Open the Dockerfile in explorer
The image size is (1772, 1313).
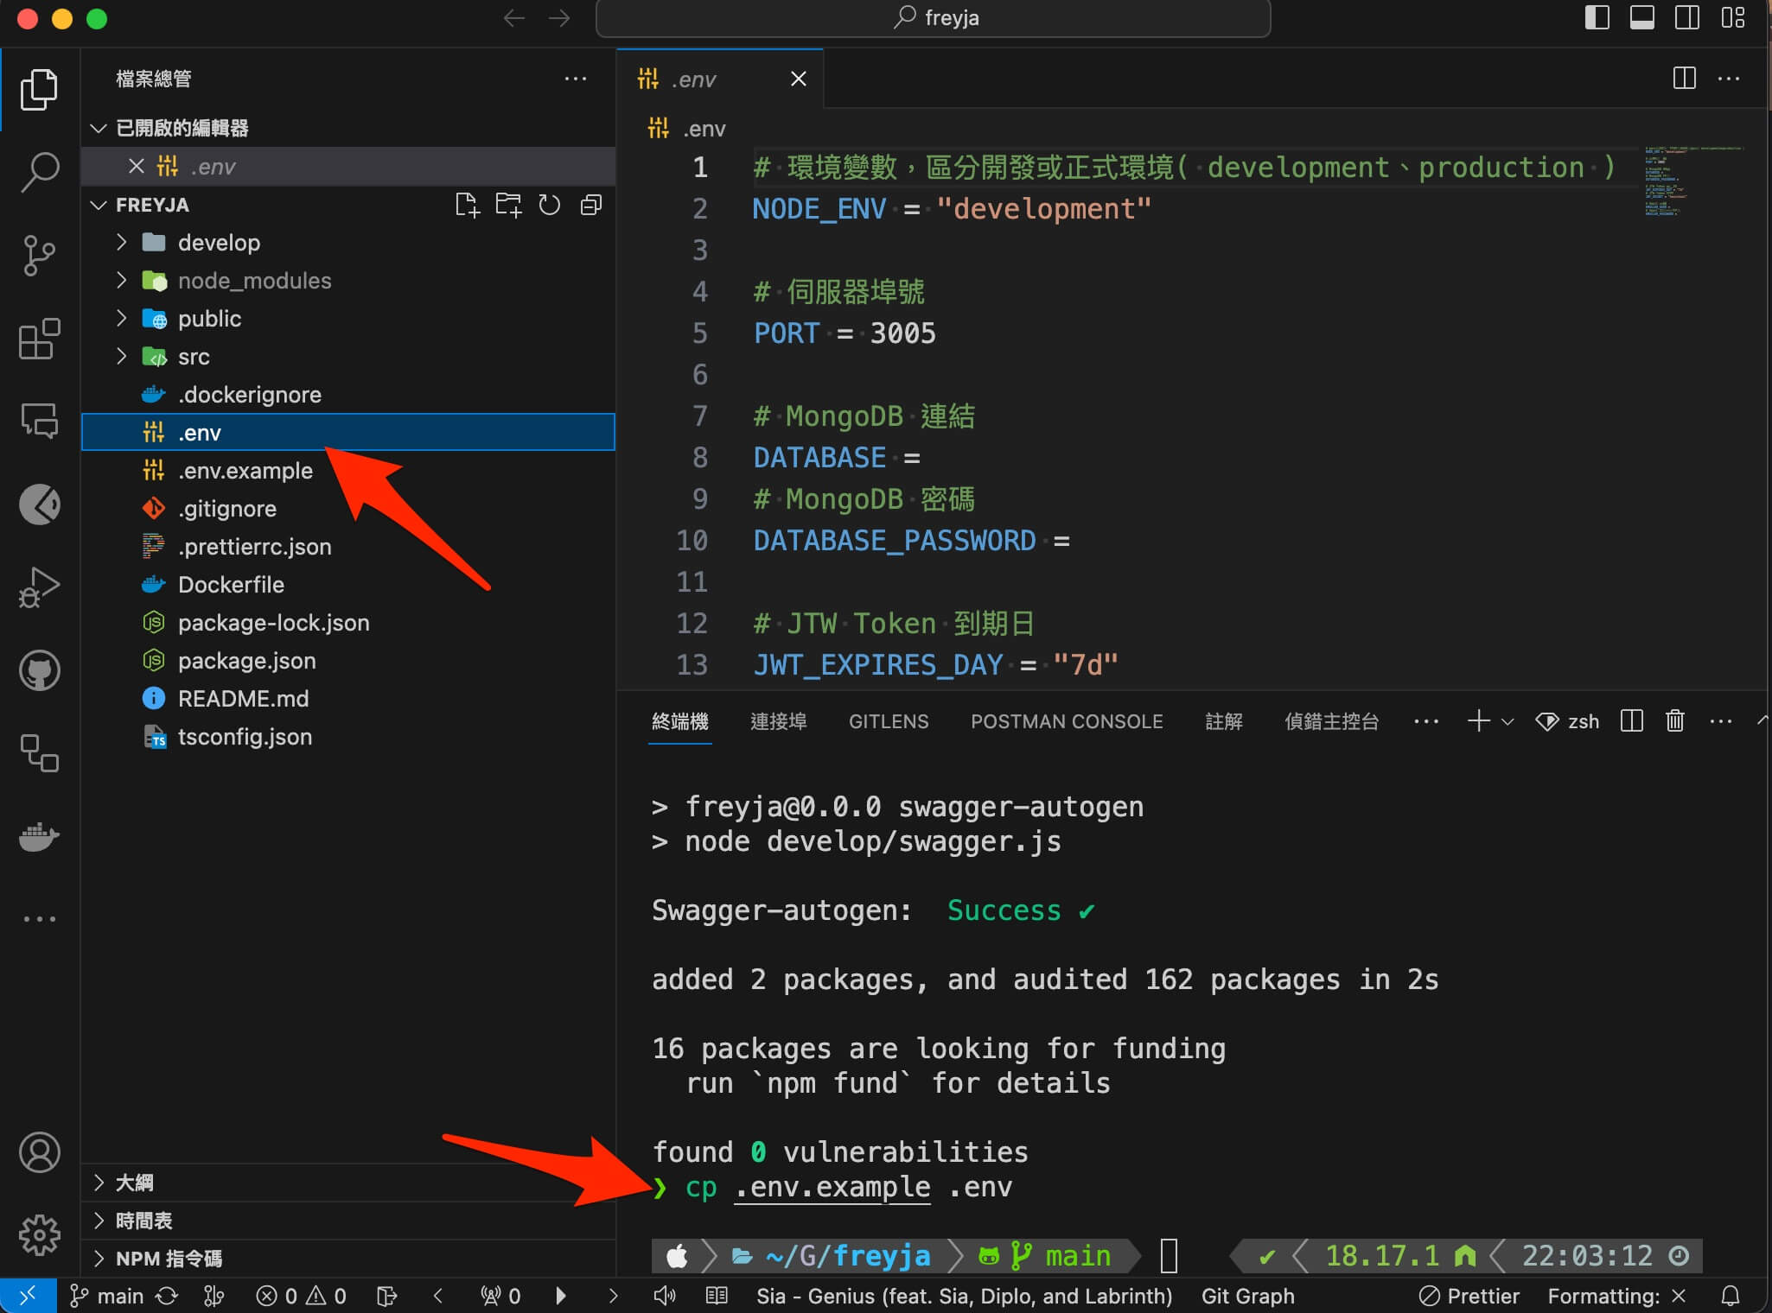coord(348,584)
